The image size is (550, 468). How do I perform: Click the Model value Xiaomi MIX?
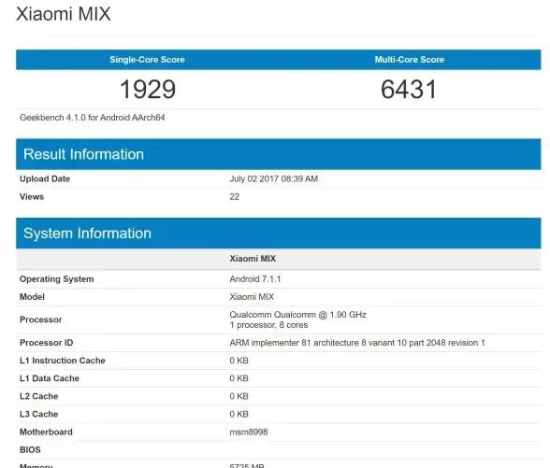(252, 297)
